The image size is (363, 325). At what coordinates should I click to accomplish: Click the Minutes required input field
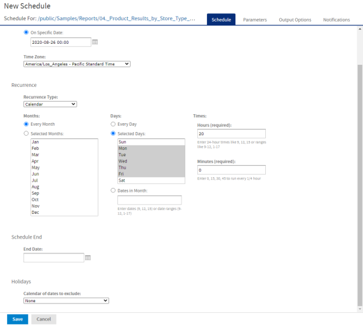231,170
